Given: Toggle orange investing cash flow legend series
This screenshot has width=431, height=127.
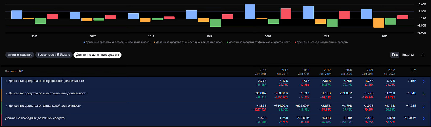Looking at the screenshot, I should (189, 42).
